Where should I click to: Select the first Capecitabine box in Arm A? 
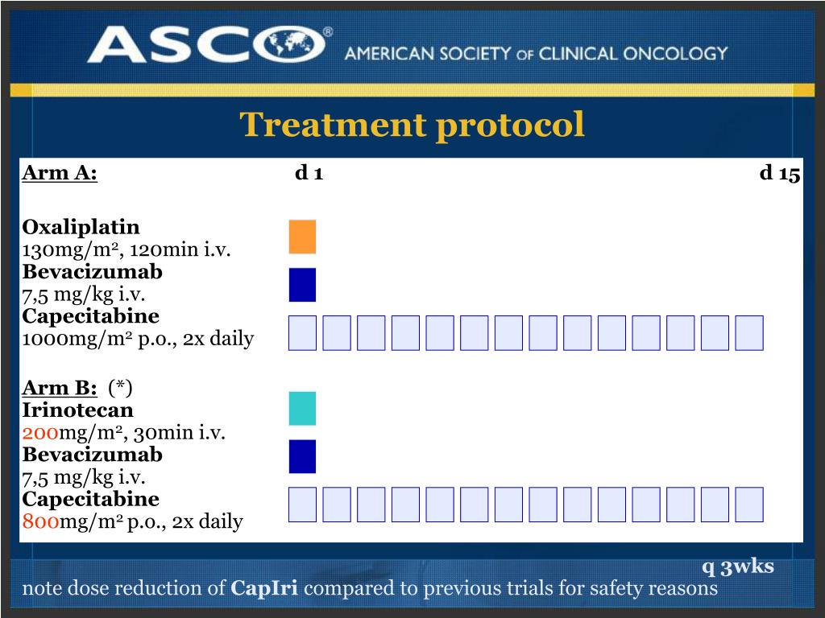click(x=303, y=332)
